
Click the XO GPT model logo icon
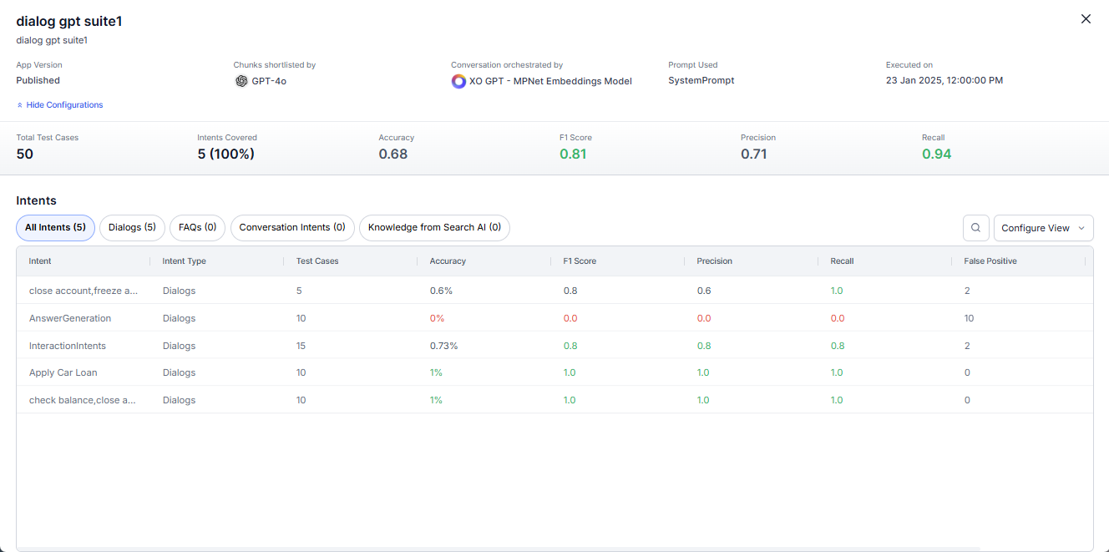(458, 81)
